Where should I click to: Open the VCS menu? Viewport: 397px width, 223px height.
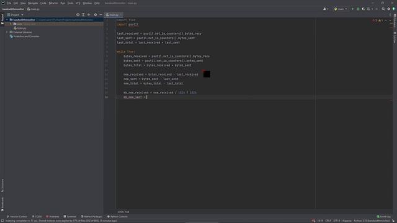pos(78,3)
